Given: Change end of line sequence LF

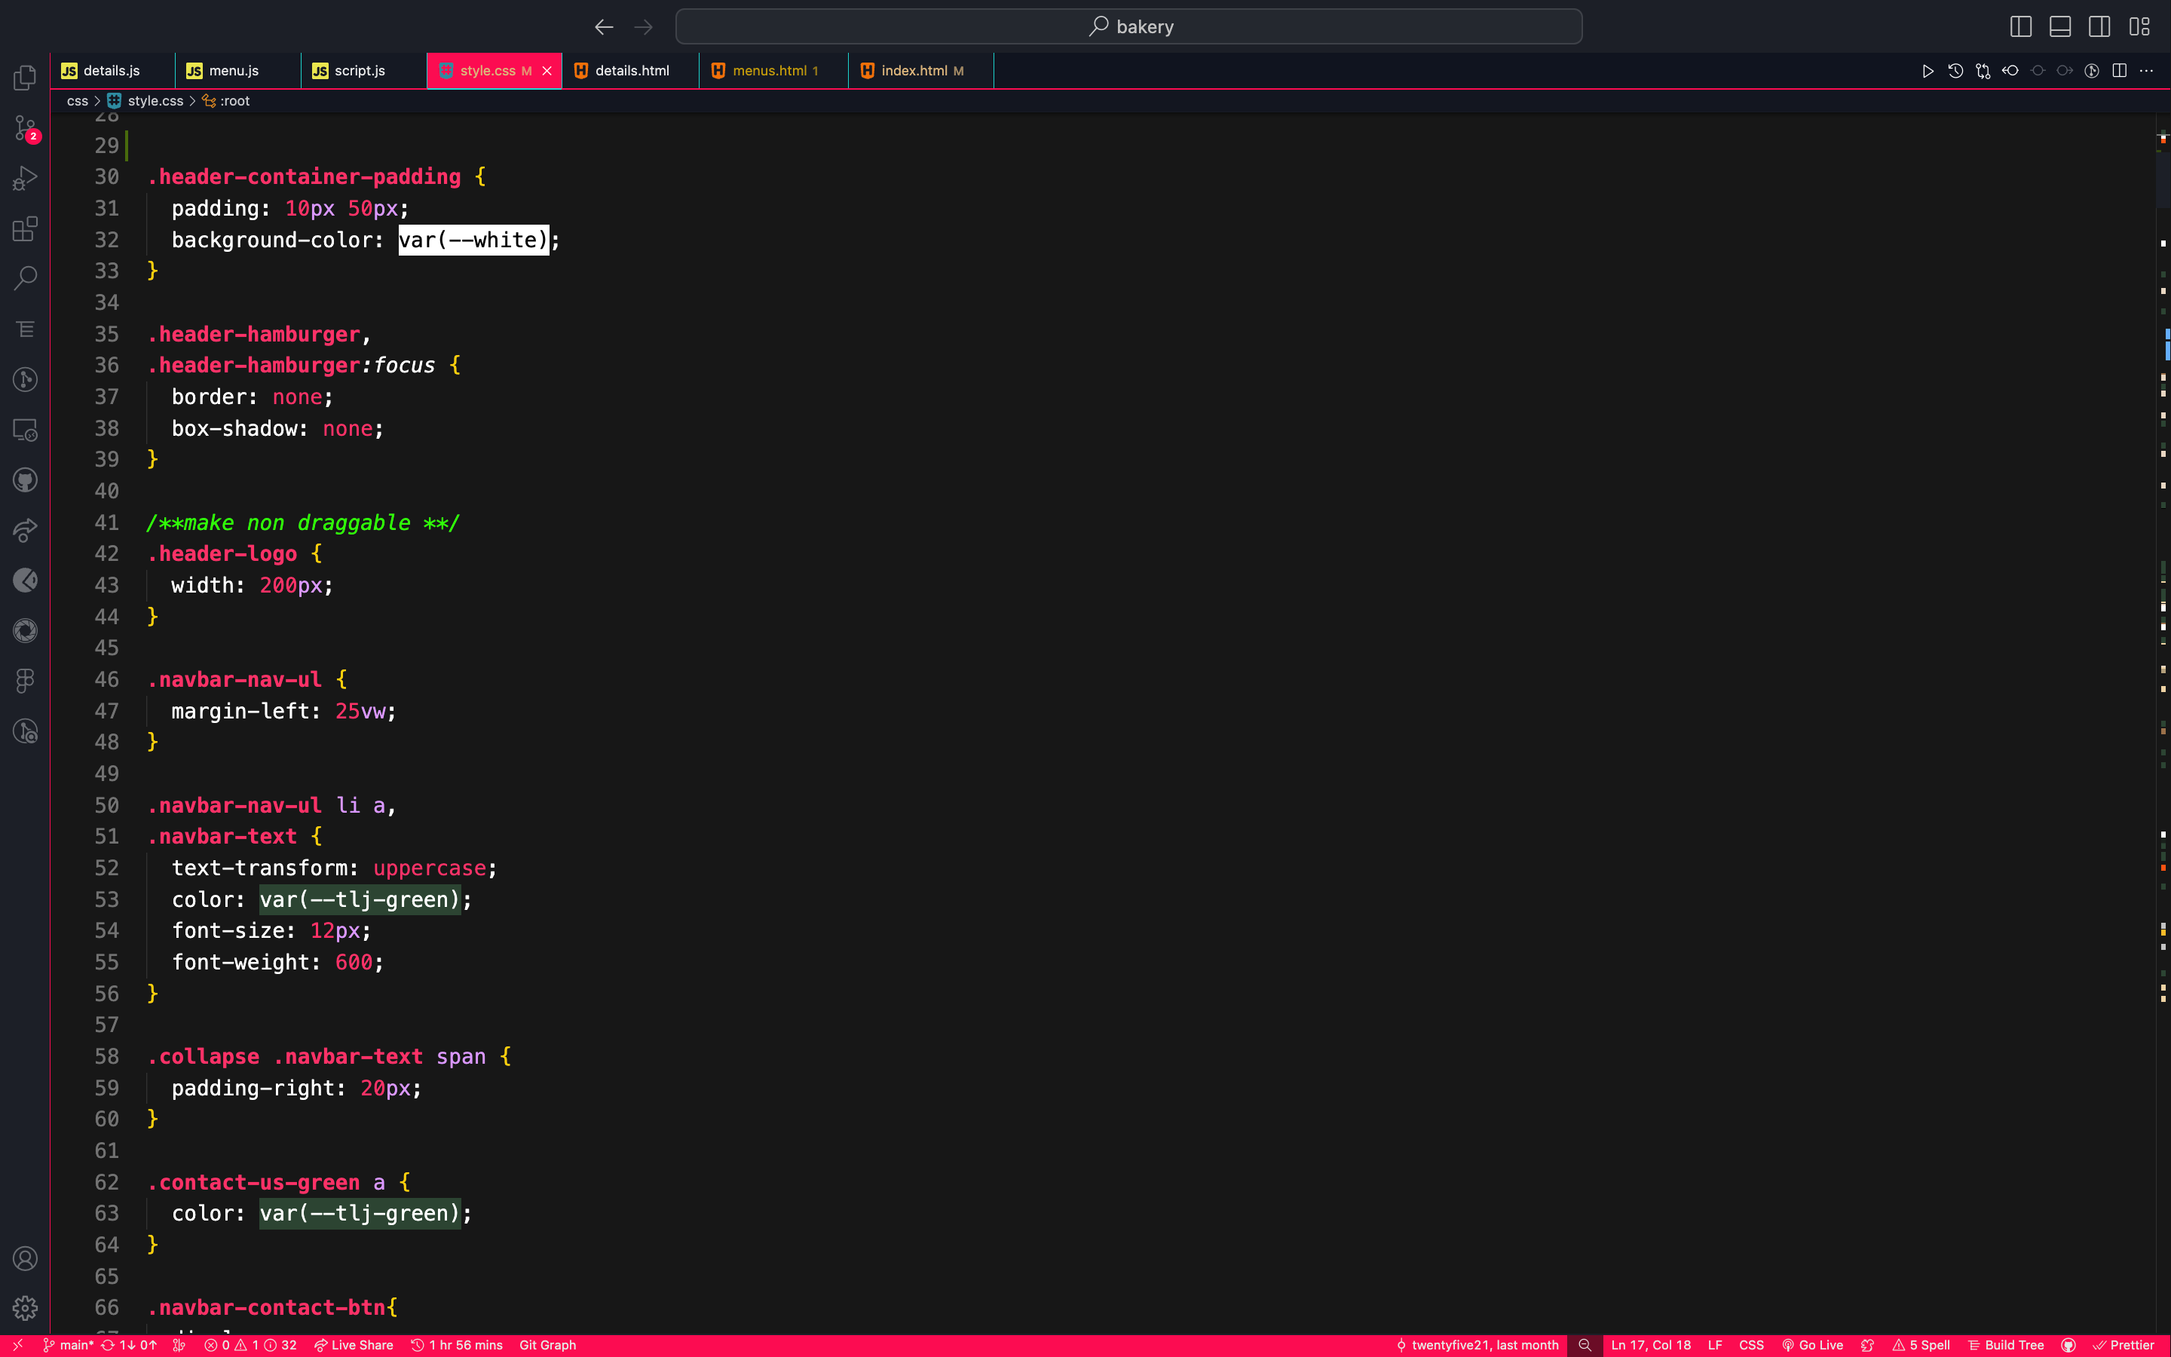Looking at the screenshot, I should (1714, 1346).
